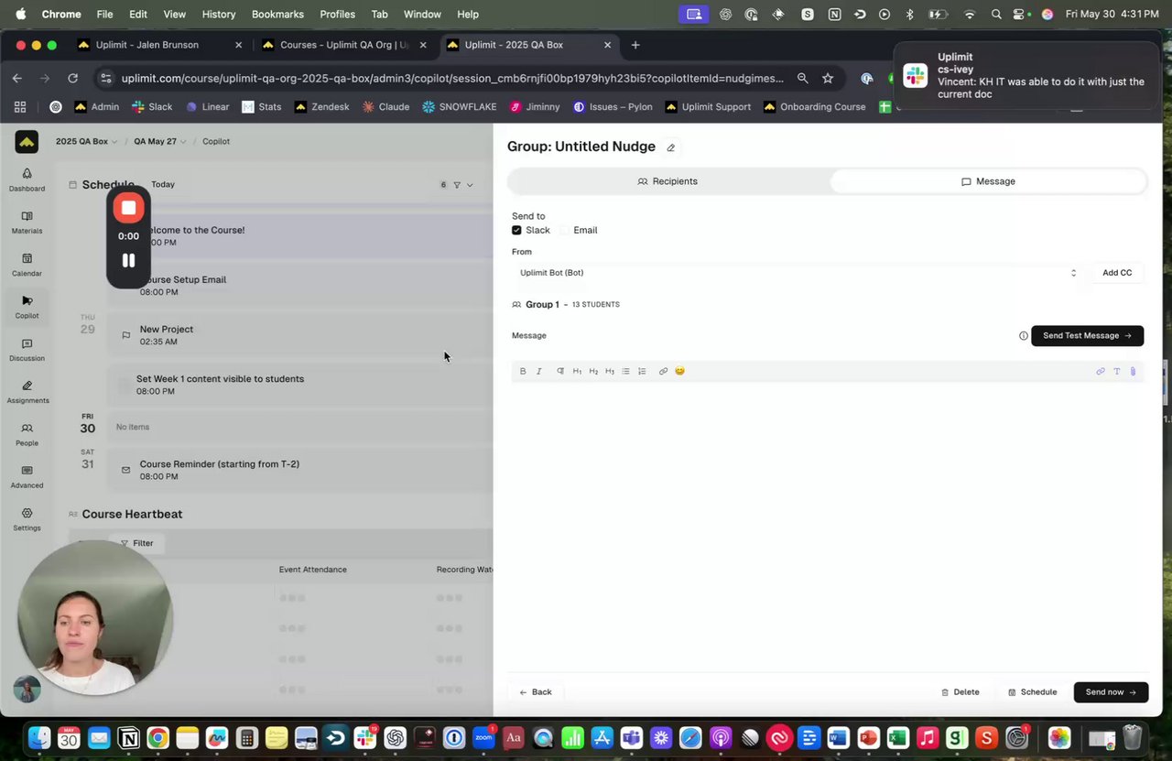Check the Email checkbox
Screen dimensions: 1172x761
[564, 230]
